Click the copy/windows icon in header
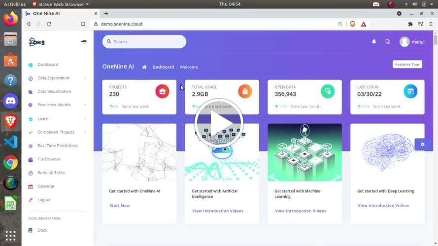This screenshot has width=438, height=246. point(388,41)
